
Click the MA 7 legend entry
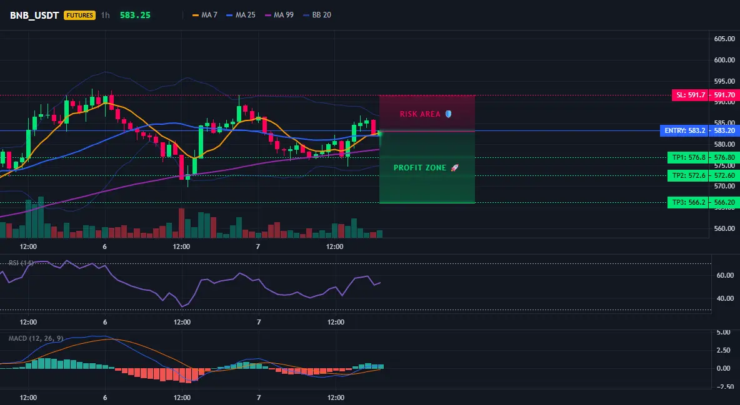pyautogui.click(x=205, y=15)
